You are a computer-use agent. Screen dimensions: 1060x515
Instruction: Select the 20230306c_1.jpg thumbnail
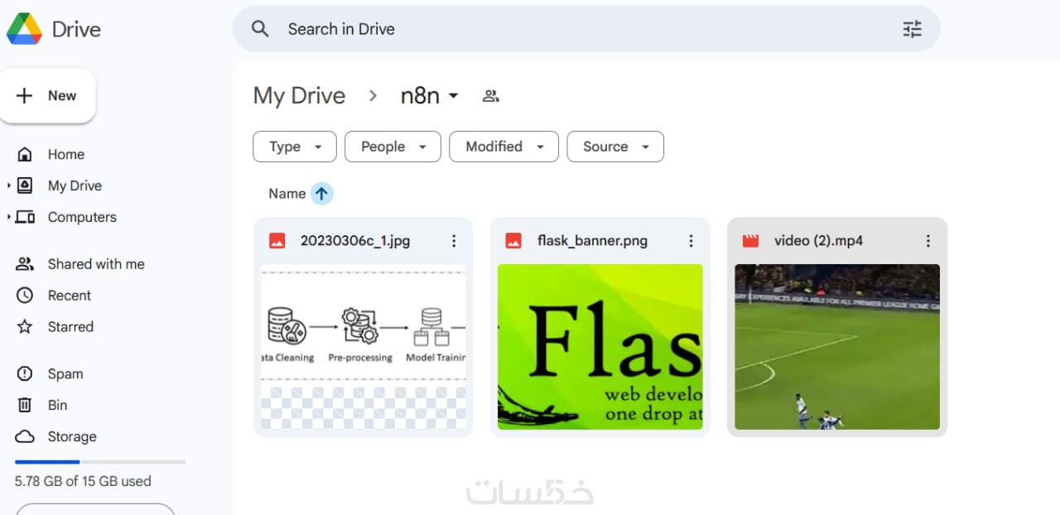click(x=364, y=347)
